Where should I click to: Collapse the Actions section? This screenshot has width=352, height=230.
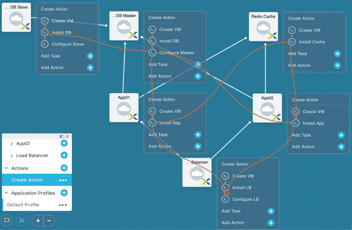6,168
